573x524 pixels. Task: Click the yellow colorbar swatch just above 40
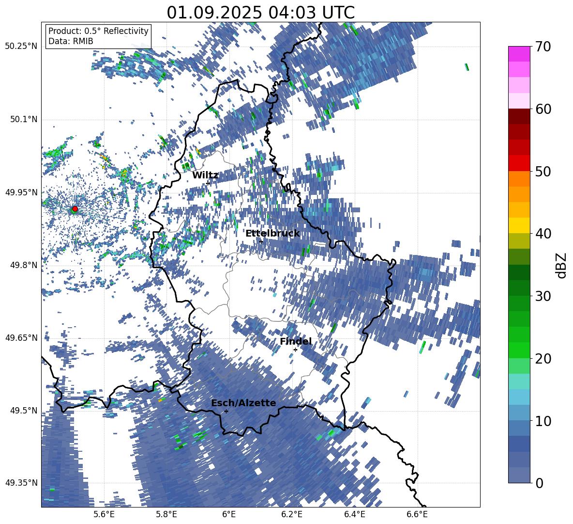(519, 225)
